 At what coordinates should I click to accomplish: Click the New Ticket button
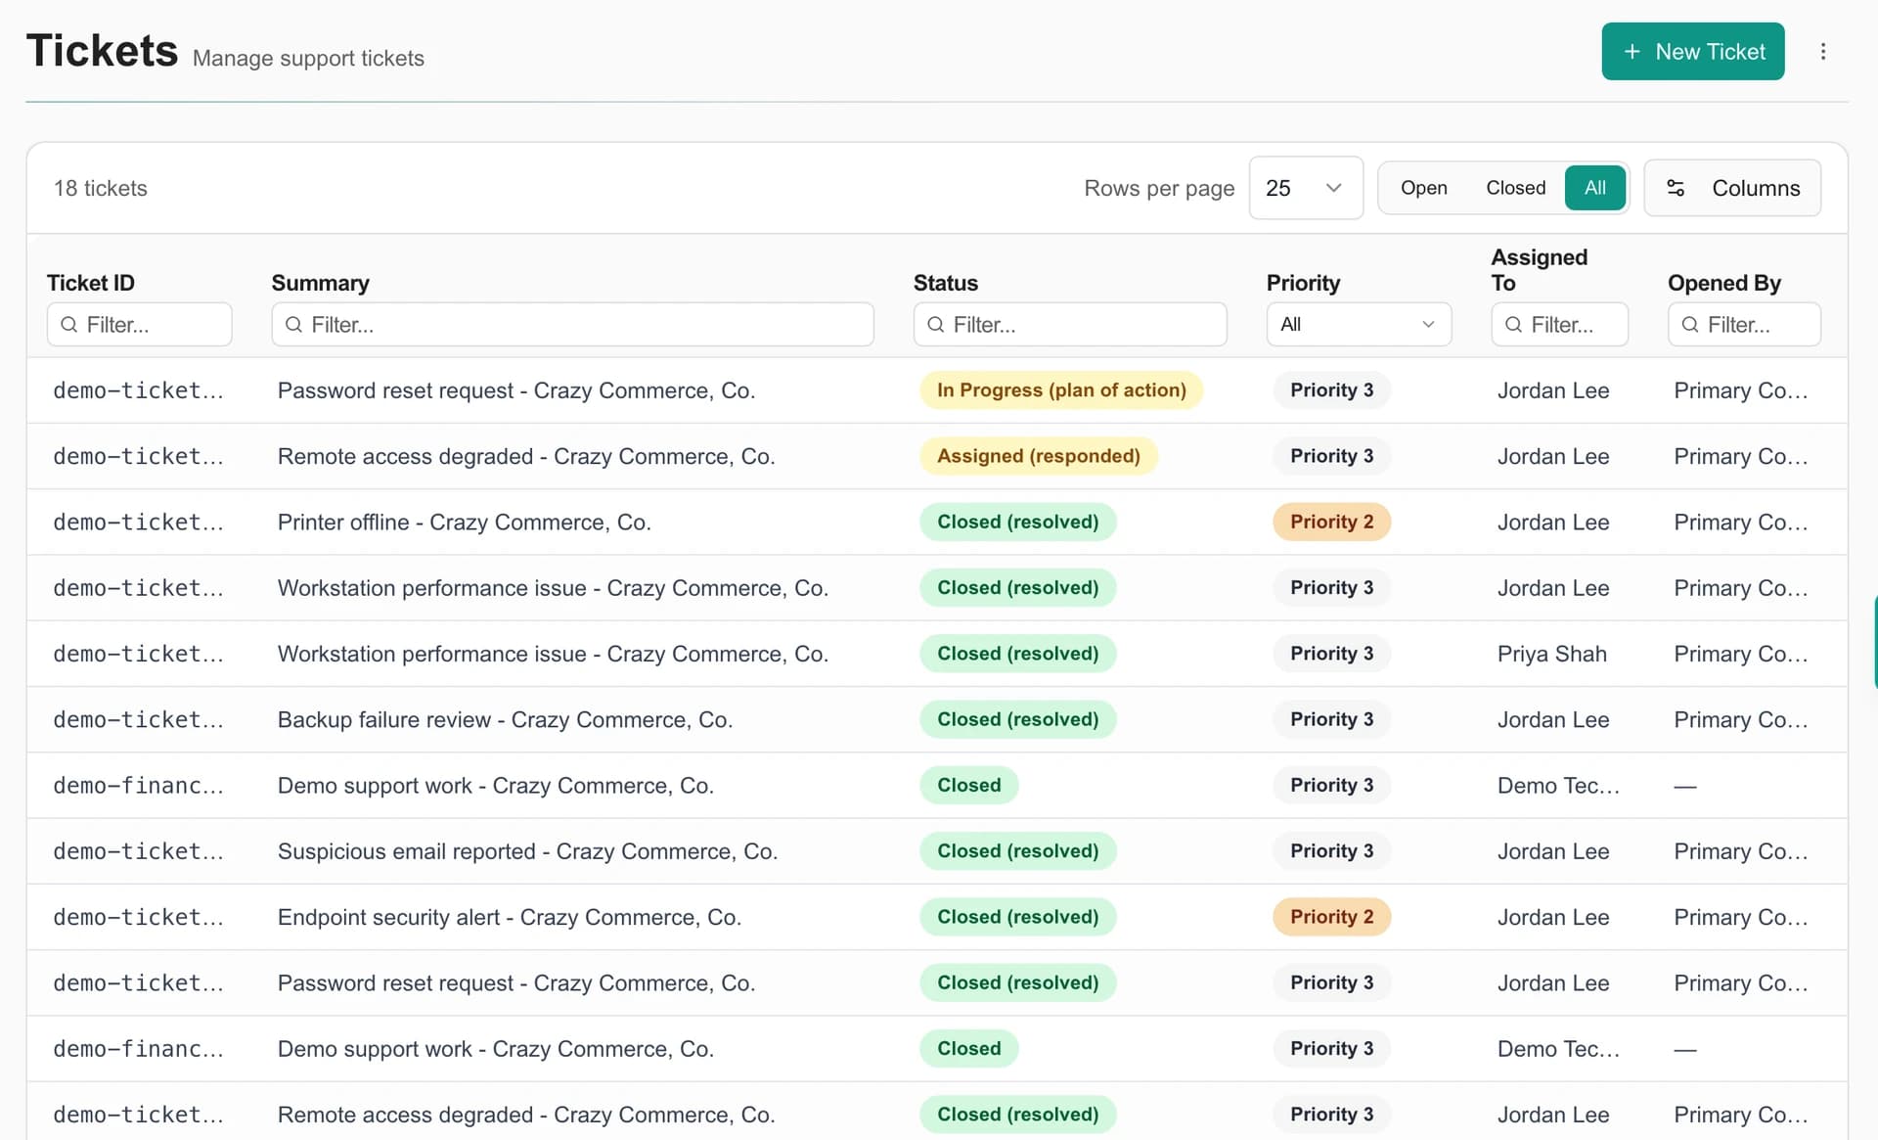point(1692,52)
